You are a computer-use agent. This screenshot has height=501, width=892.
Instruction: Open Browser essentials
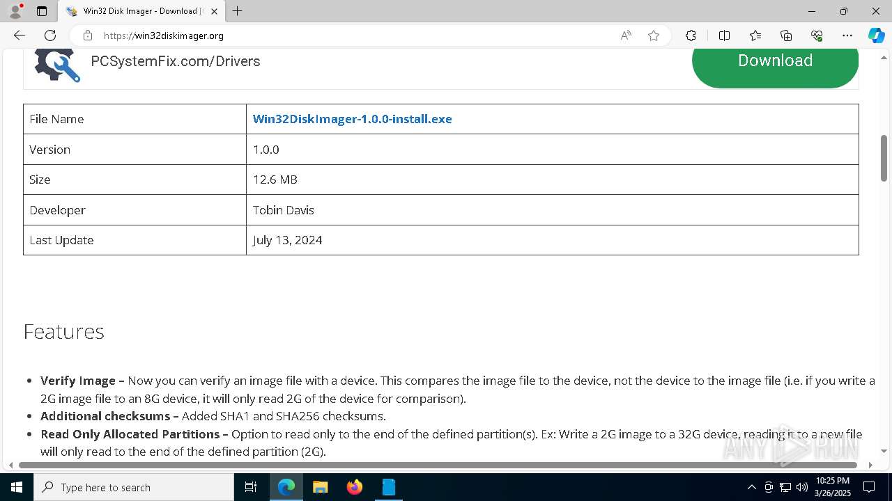tap(817, 35)
